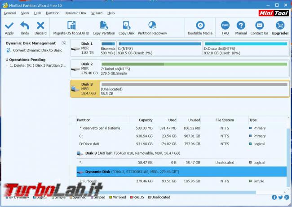The width and height of the screenshot is (292, 207).
Task: Click the RAID5 legend color swatch
Action: coord(131,197)
